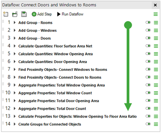Select step Calculate Quantities: Floor Surface Area Net
161x133 pixels.
pos(55,46)
